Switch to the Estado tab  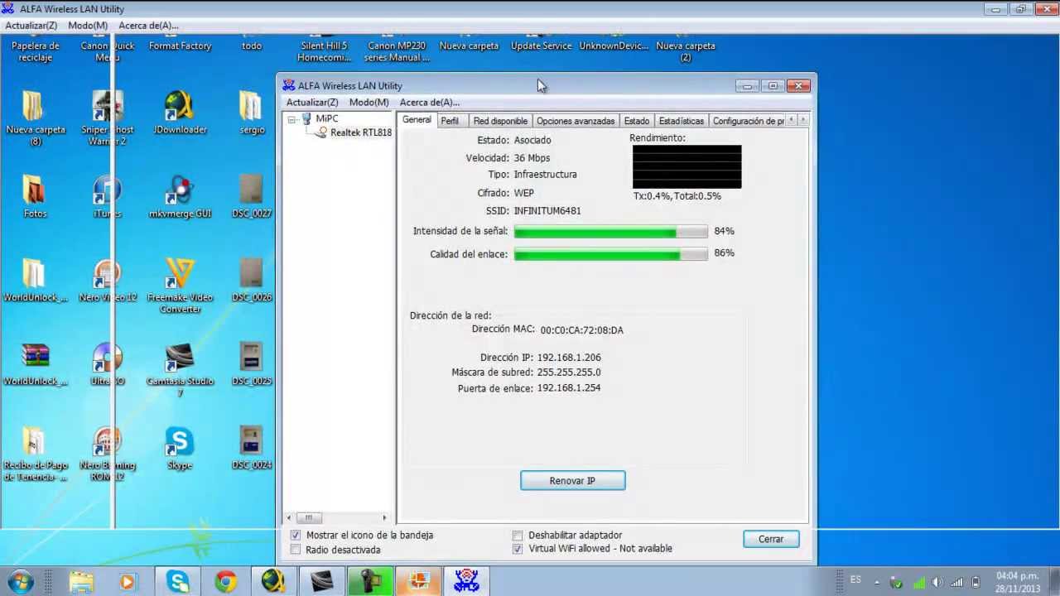[636, 121]
